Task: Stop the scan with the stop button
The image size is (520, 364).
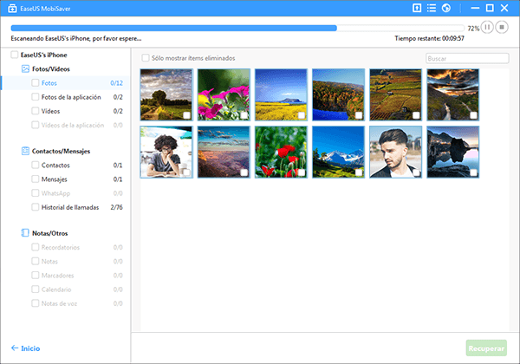Action: pyautogui.click(x=502, y=27)
